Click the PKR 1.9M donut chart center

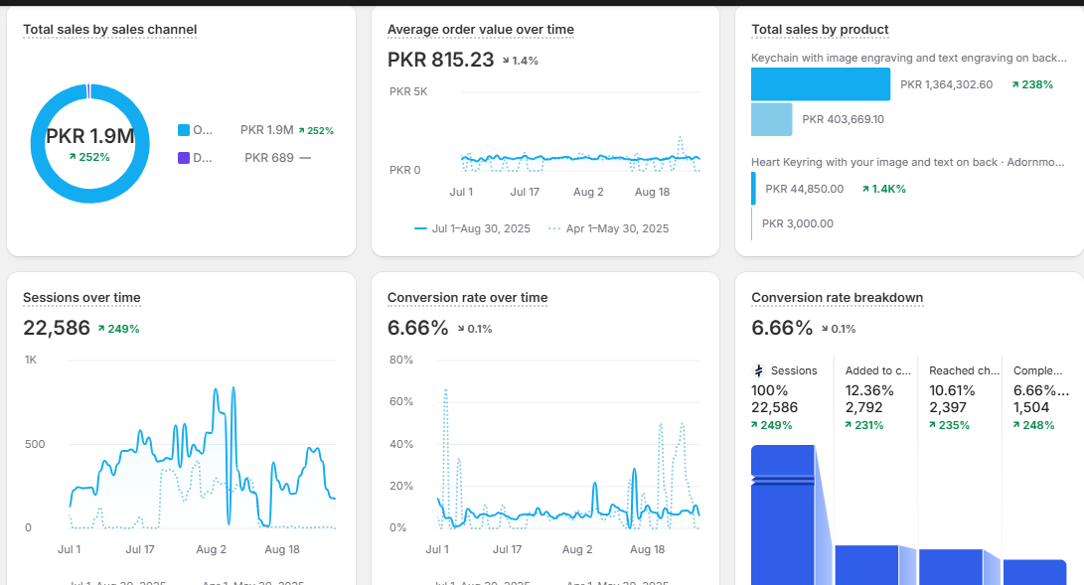(x=89, y=144)
